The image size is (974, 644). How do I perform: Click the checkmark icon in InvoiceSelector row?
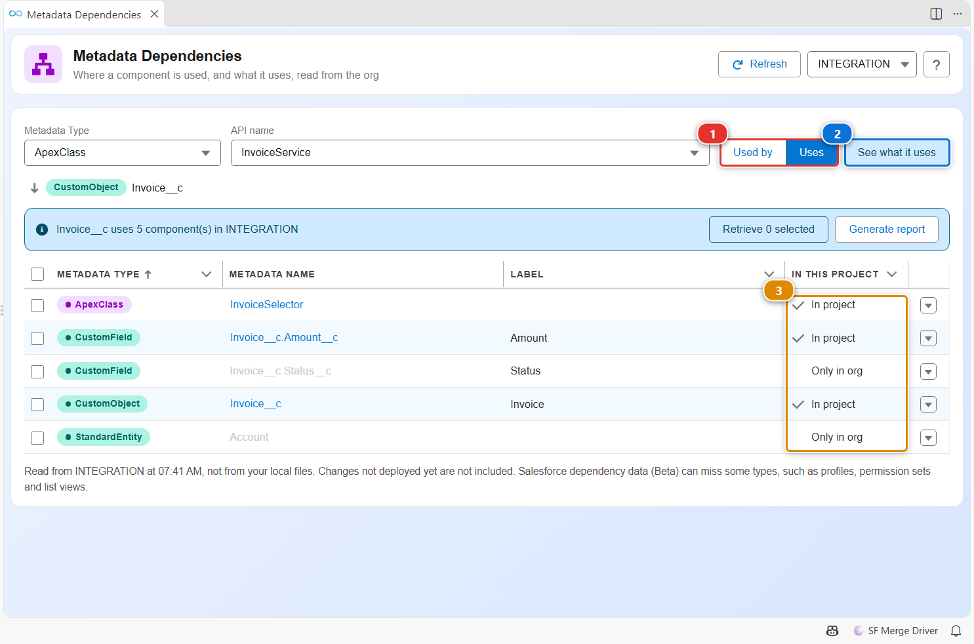[798, 305]
